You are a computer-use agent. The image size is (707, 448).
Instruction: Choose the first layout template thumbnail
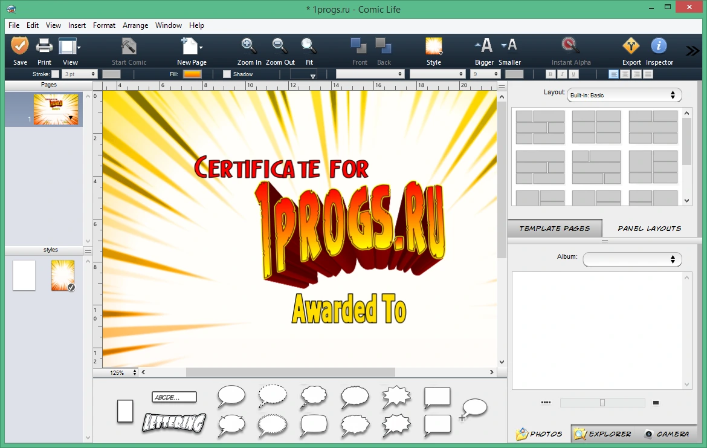coord(540,127)
